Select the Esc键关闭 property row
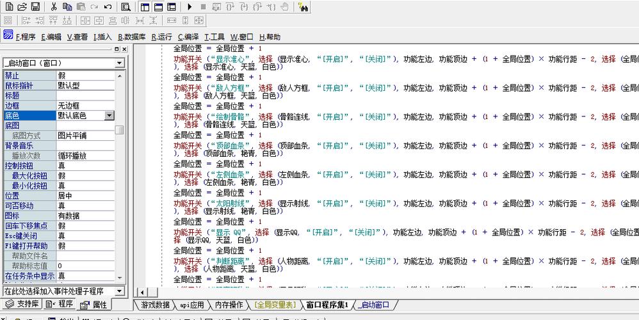This screenshot has width=639, height=320. click(60, 236)
